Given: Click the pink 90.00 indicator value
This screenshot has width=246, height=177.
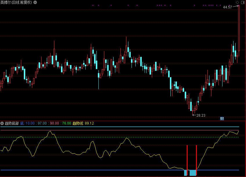Looking at the screenshot, I should (x=54, y=123).
